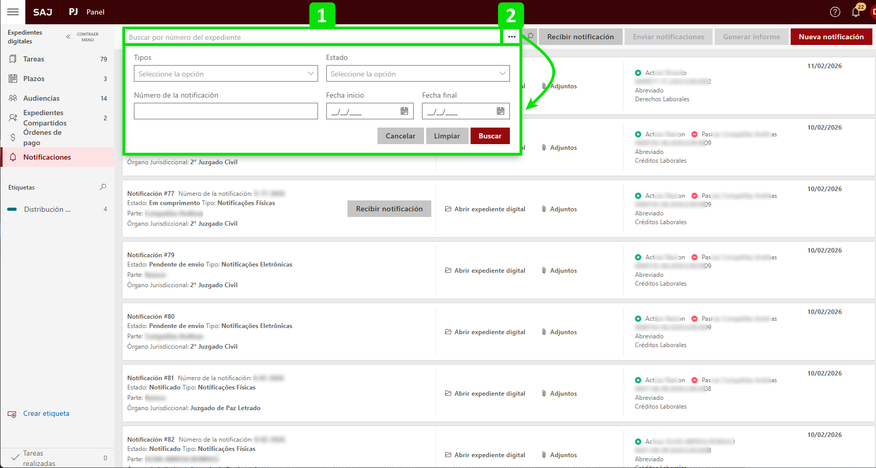Select Plazos in the sidebar

34,79
